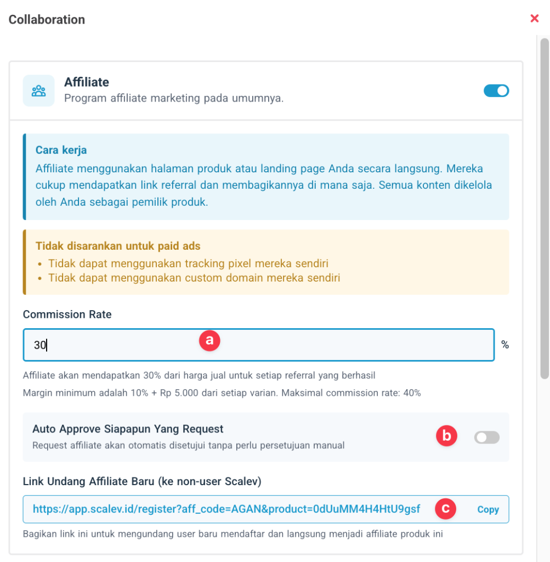
Task: Click the vertical scrollbar thumb
Action: 544,209
